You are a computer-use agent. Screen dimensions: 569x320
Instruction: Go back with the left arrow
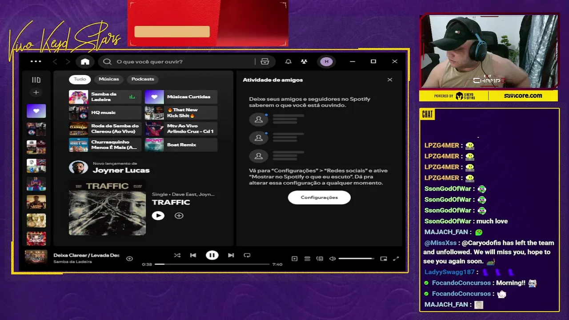[x=55, y=61]
